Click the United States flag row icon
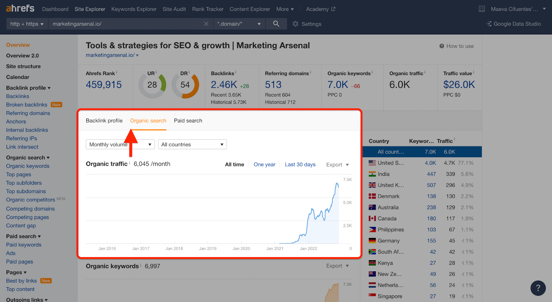 [372, 163]
